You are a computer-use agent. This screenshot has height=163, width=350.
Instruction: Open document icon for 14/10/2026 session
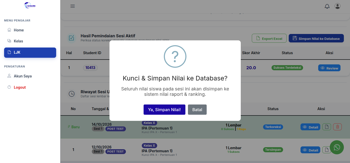[327, 127]
